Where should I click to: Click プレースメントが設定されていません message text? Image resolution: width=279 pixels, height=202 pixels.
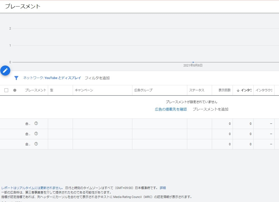point(192,102)
